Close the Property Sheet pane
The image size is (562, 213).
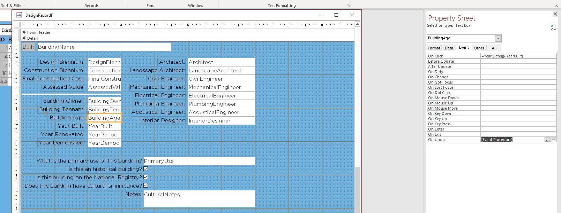point(555,14)
